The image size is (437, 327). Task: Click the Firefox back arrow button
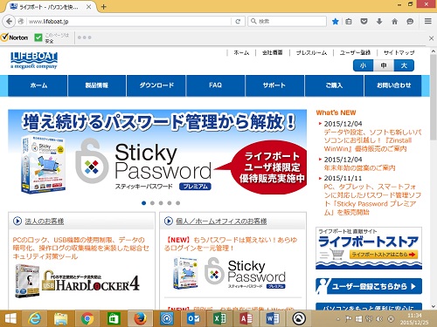coord(9,21)
